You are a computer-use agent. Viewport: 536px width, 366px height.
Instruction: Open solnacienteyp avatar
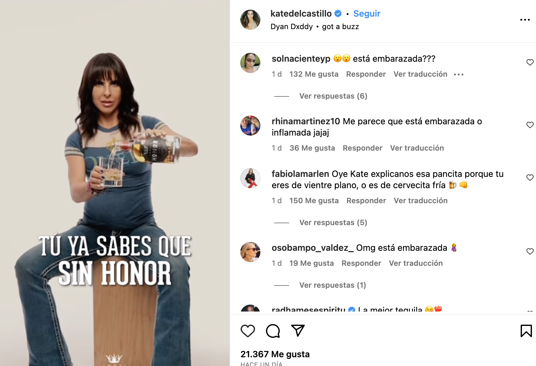click(x=250, y=63)
